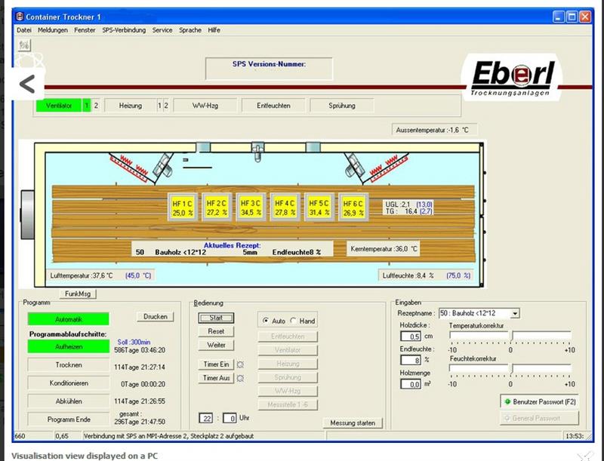Viewport: 604px width, 461px height.
Task: Select the HF 3 C moisture sensor
Action: 251,207
